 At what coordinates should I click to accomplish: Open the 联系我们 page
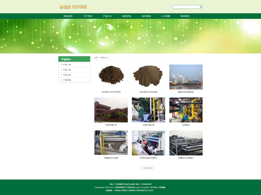185,16
